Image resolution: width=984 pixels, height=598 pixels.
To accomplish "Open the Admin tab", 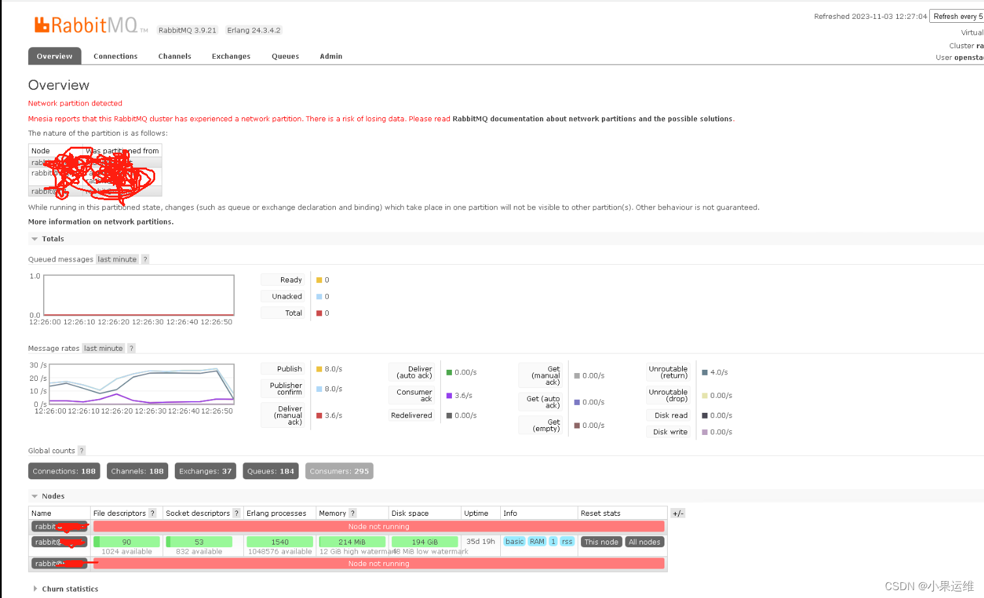I will [x=331, y=56].
